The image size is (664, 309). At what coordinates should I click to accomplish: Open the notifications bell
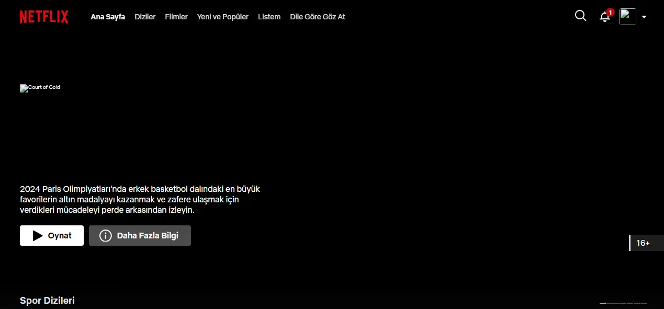click(x=605, y=16)
